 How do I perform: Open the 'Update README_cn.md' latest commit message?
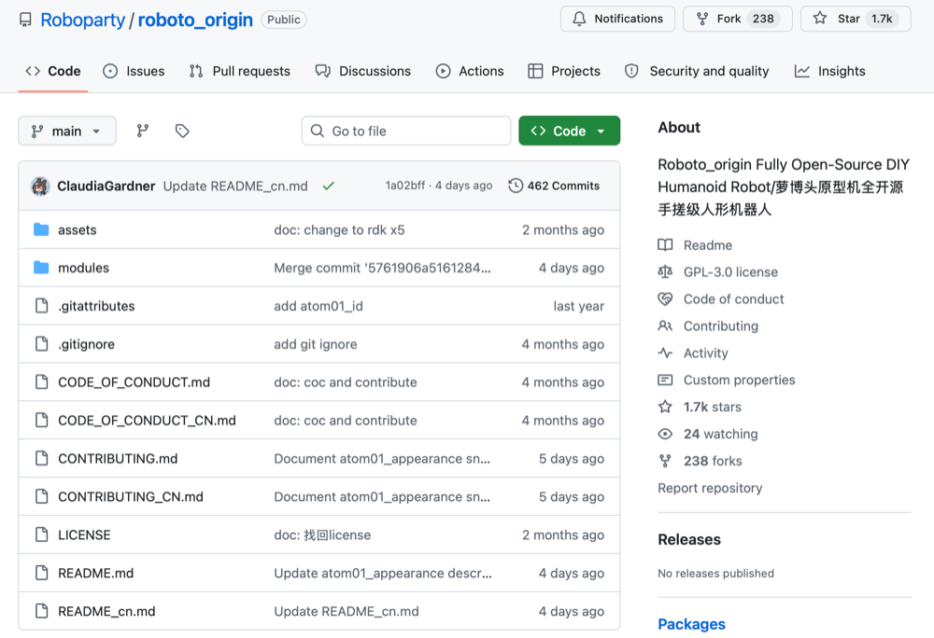click(235, 187)
